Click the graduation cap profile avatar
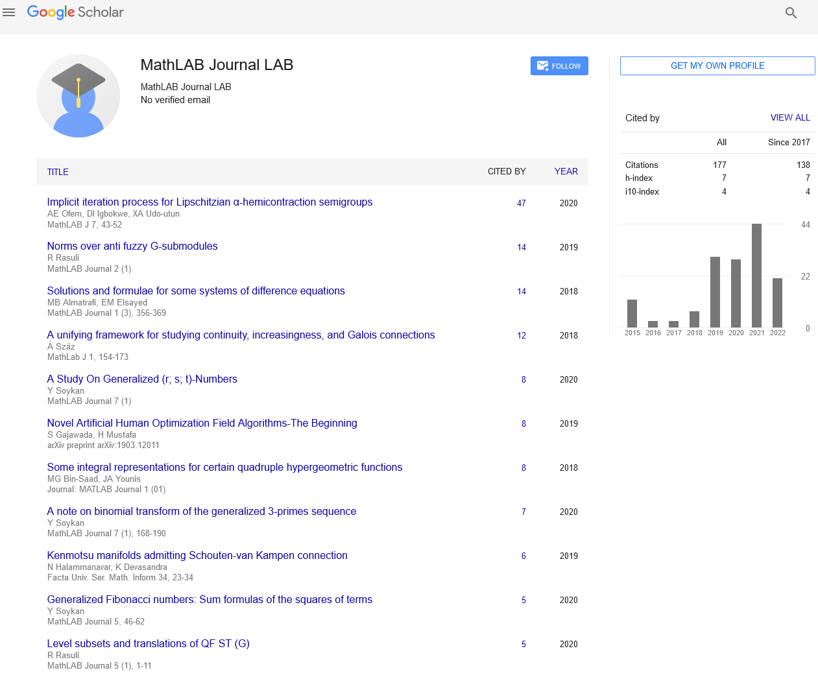Screen dimensions: 818x677 tap(78, 96)
